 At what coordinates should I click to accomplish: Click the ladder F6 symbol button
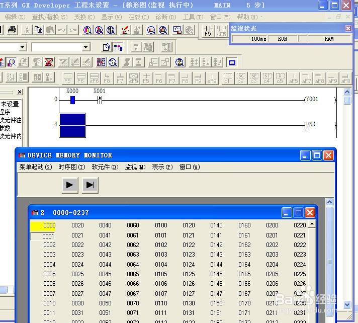(x=81, y=78)
